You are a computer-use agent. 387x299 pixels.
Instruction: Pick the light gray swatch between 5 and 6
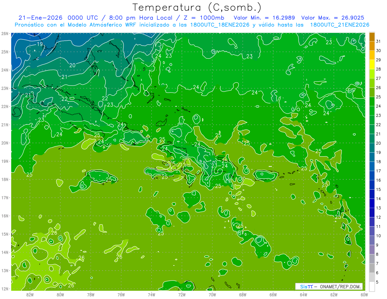point(372,277)
